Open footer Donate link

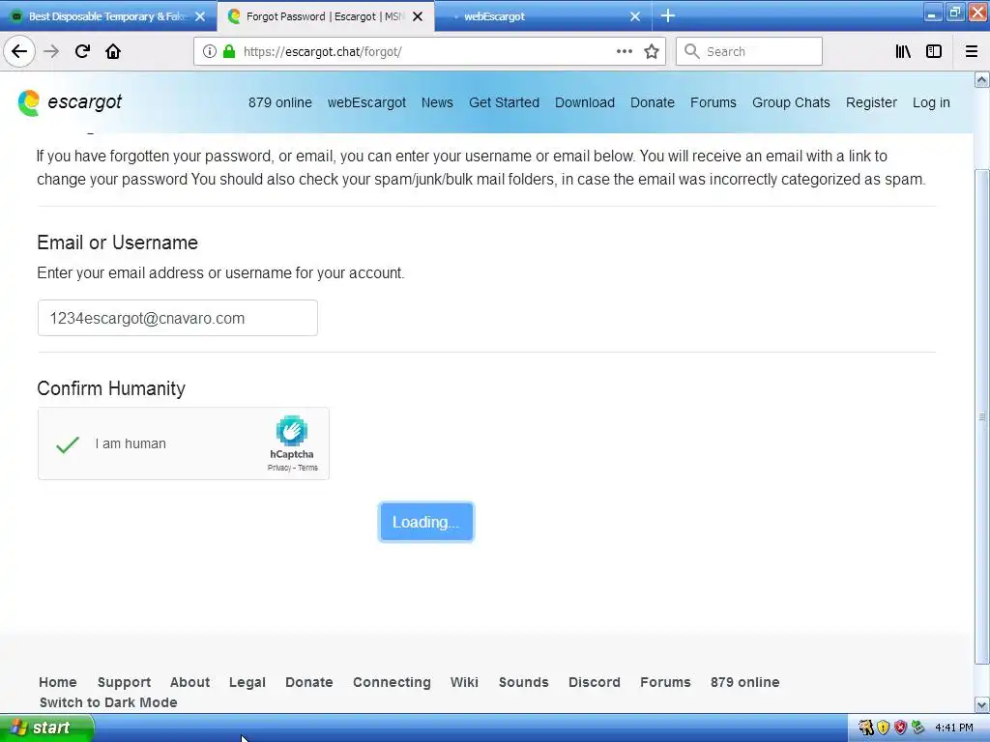(x=308, y=682)
